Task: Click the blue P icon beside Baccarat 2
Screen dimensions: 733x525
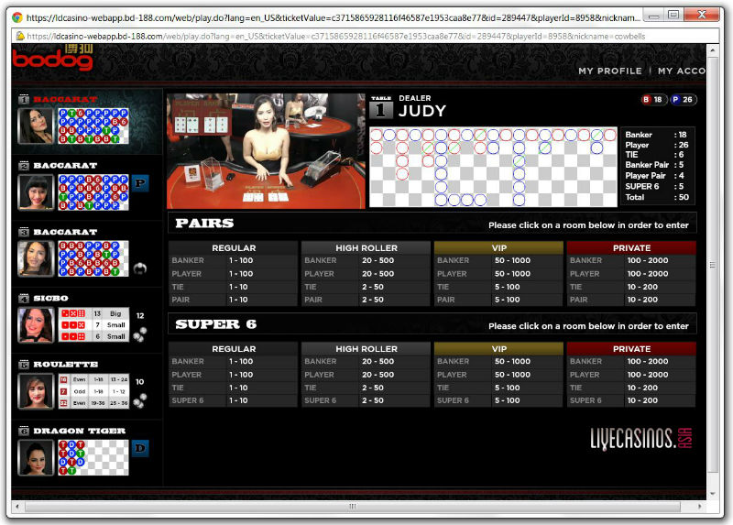Action: tap(140, 183)
